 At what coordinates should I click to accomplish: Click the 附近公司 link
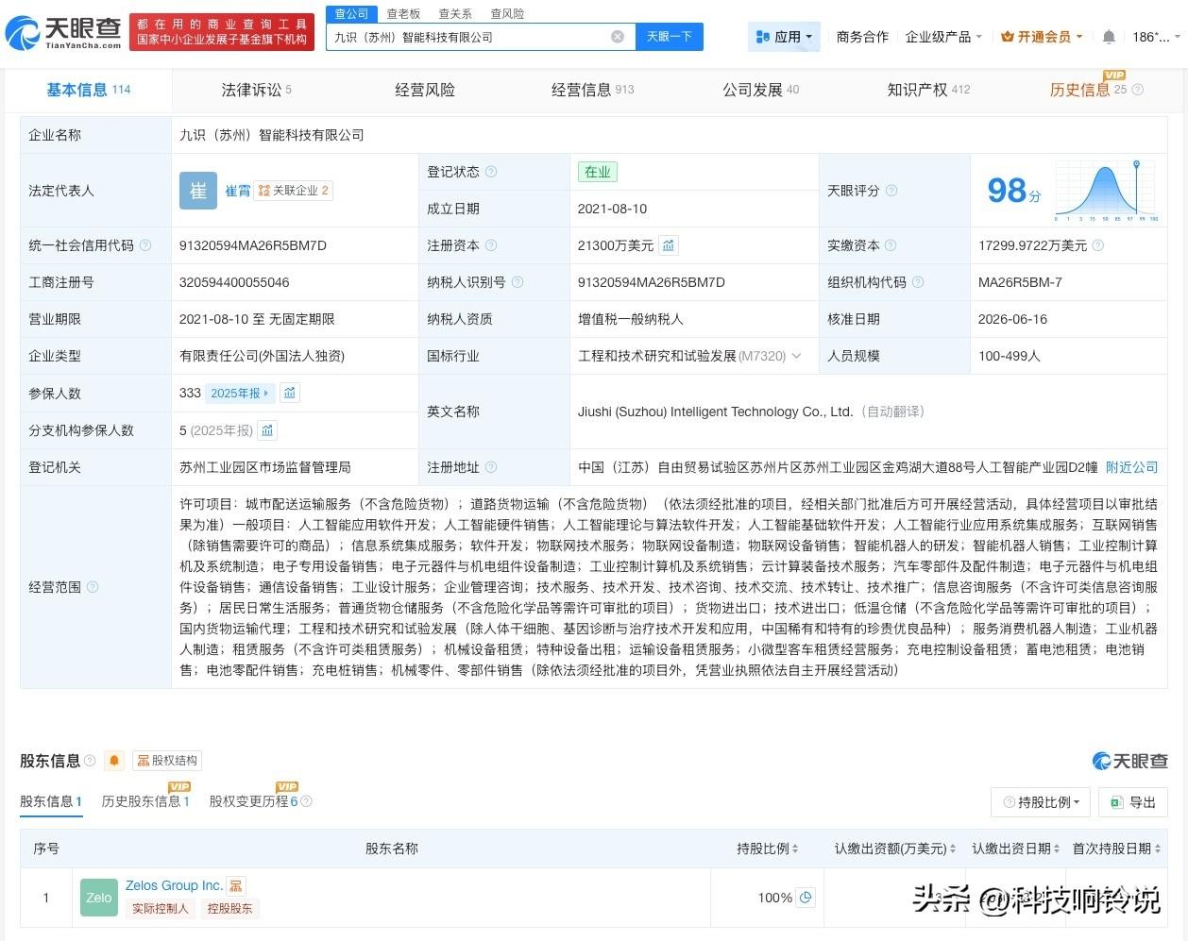pos(1131,467)
